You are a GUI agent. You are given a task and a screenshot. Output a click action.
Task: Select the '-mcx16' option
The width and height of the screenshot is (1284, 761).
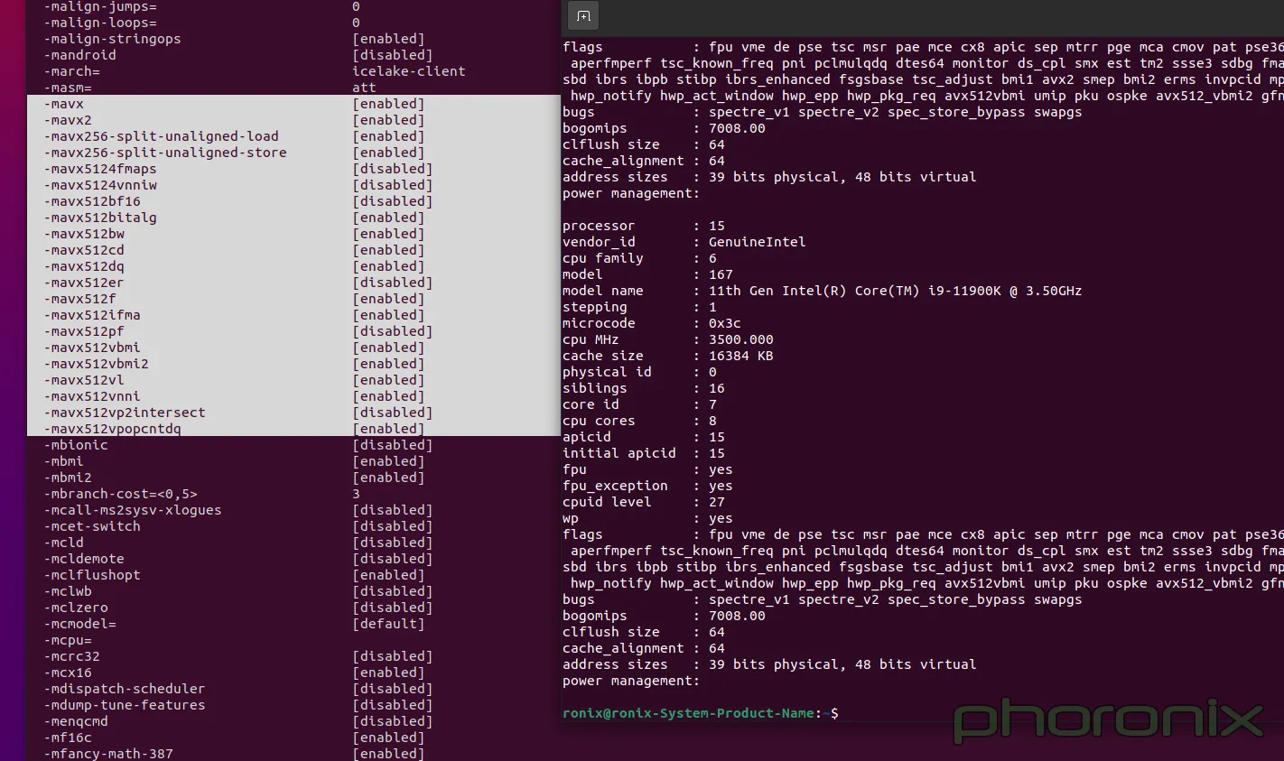click(68, 673)
